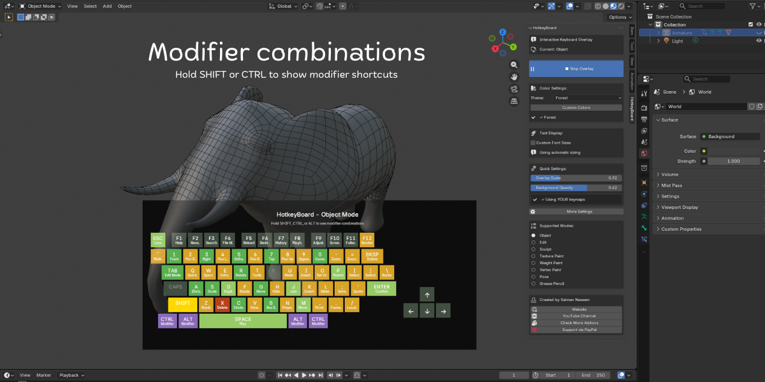The width and height of the screenshot is (765, 382).
Task: Click the Stop Overlay button
Action: [x=576, y=69]
